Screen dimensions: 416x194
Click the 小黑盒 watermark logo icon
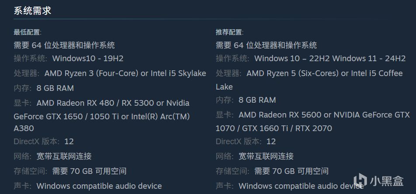[x=361, y=181]
